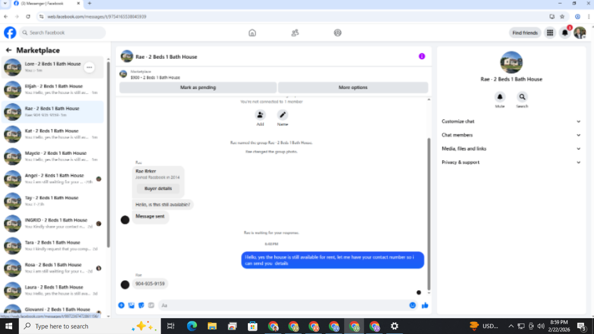Click More options button
This screenshot has width=594, height=334.
(x=353, y=87)
